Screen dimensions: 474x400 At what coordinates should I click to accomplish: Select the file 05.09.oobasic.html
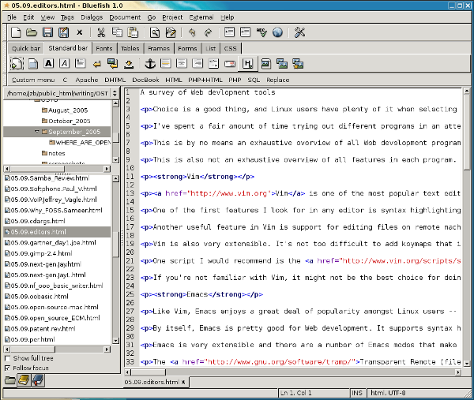point(37,297)
